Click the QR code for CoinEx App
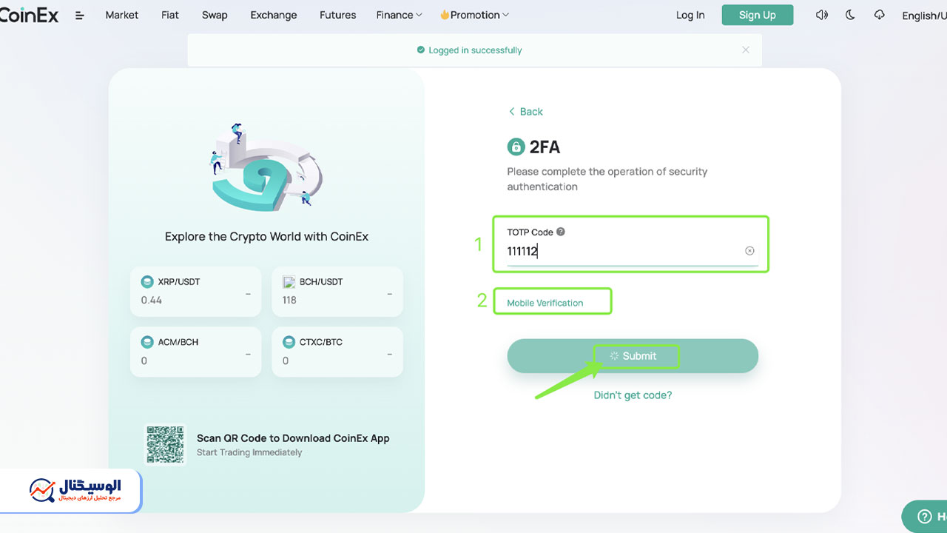Viewport: 947px width, 533px height. [164, 444]
